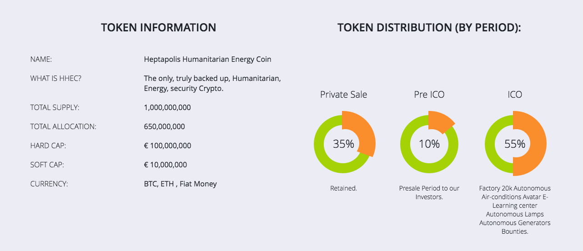This screenshot has height=251, width=583.
Task: Click the 'Presale Period to our Investors' caption
Action: (429, 192)
